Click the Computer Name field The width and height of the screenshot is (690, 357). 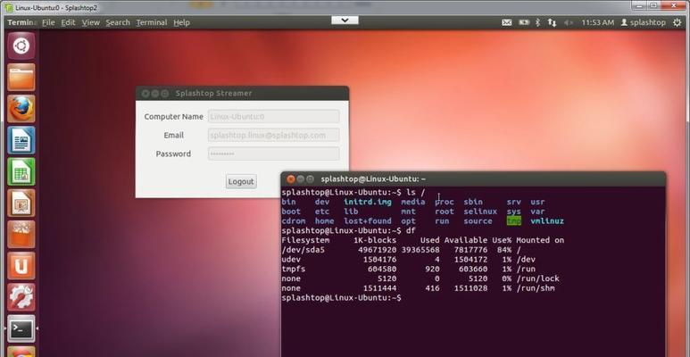pos(274,117)
